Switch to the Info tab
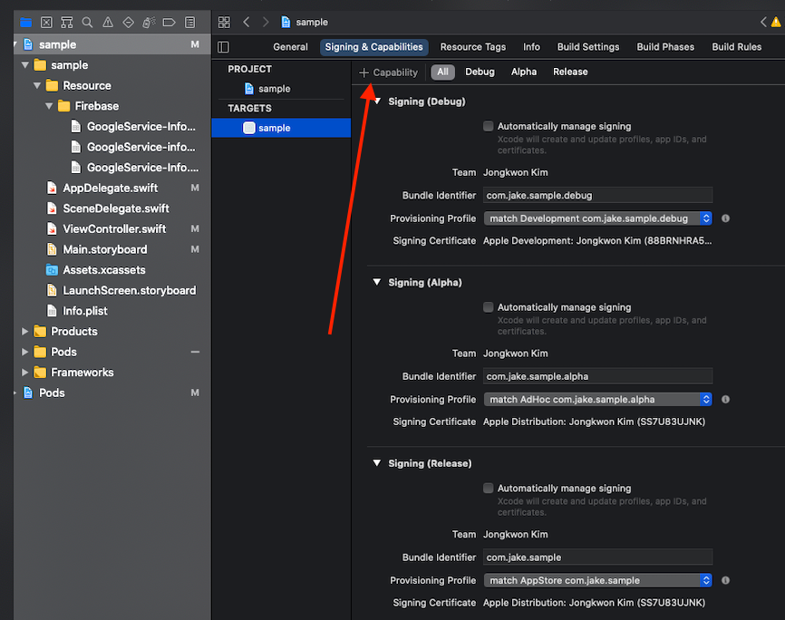 [532, 47]
